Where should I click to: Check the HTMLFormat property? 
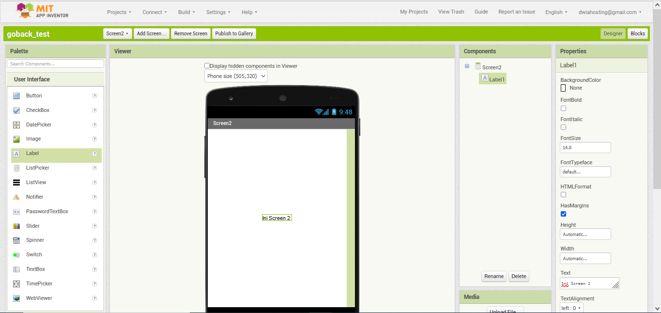(563, 194)
